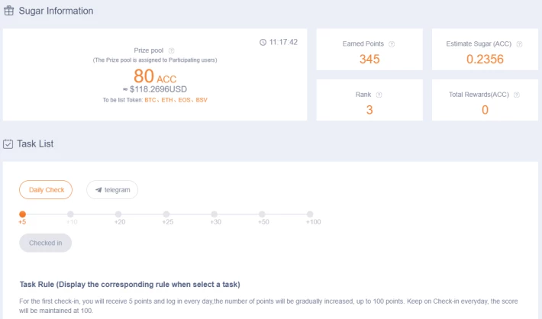The width and height of the screenshot is (542, 319).
Task: Click the clock icon next to countdown timer
Action: [263, 42]
